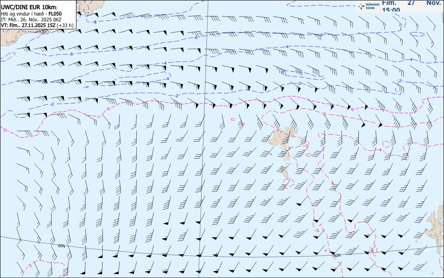Click the 'Fim.' weekday in date overlay

pyautogui.click(x=389, y=3)
